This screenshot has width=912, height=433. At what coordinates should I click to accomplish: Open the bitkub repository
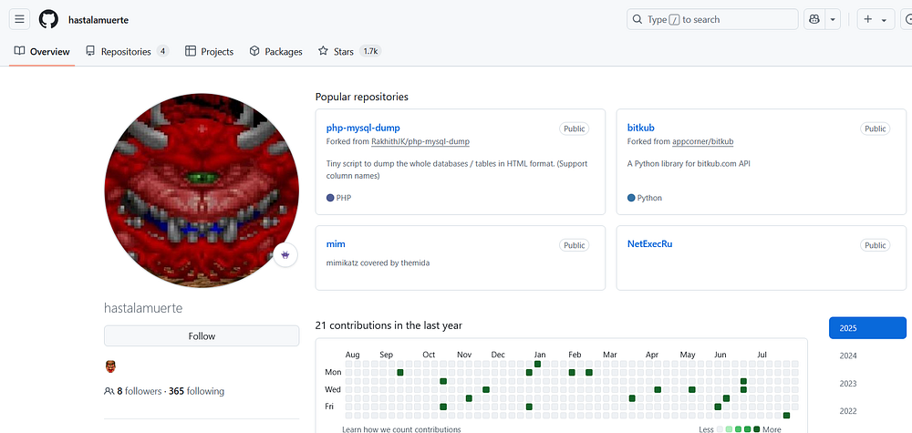(641, 128)
